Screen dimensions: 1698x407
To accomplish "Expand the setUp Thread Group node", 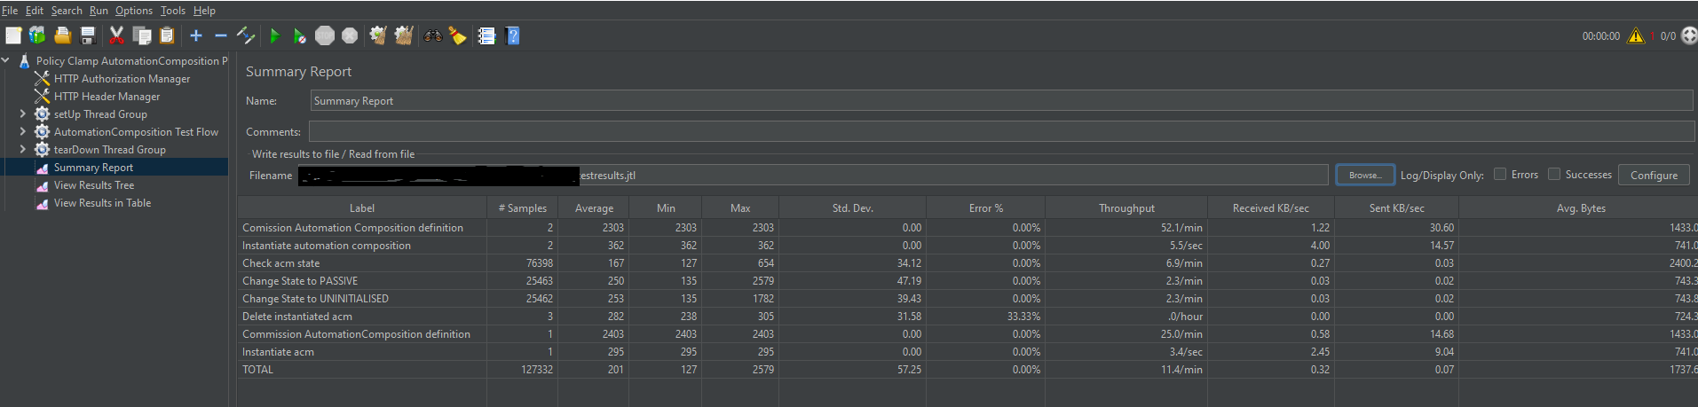I will coord(23,114).
